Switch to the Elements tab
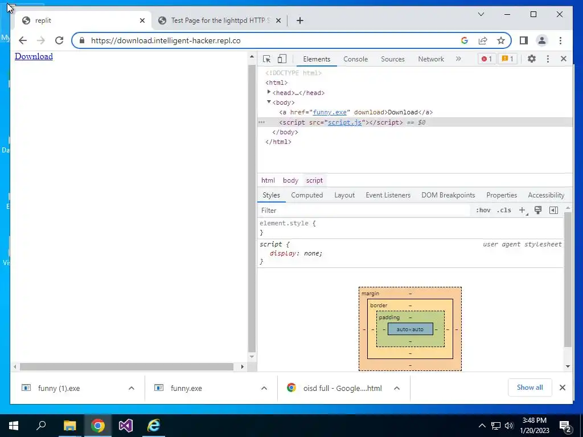Viewport: 583px width, 437px height. [317, 59]
